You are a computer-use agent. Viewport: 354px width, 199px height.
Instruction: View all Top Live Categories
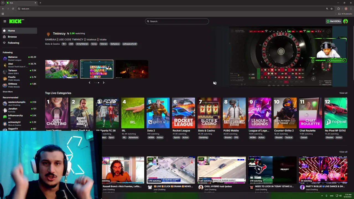343,93
